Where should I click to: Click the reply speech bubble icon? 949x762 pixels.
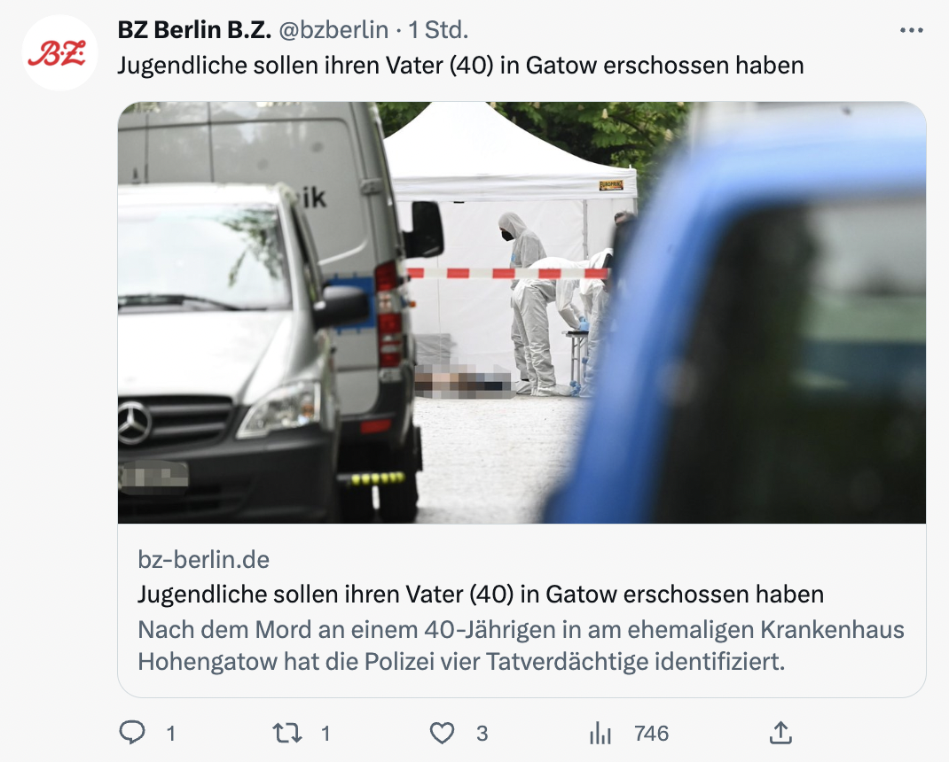point(132,733)
